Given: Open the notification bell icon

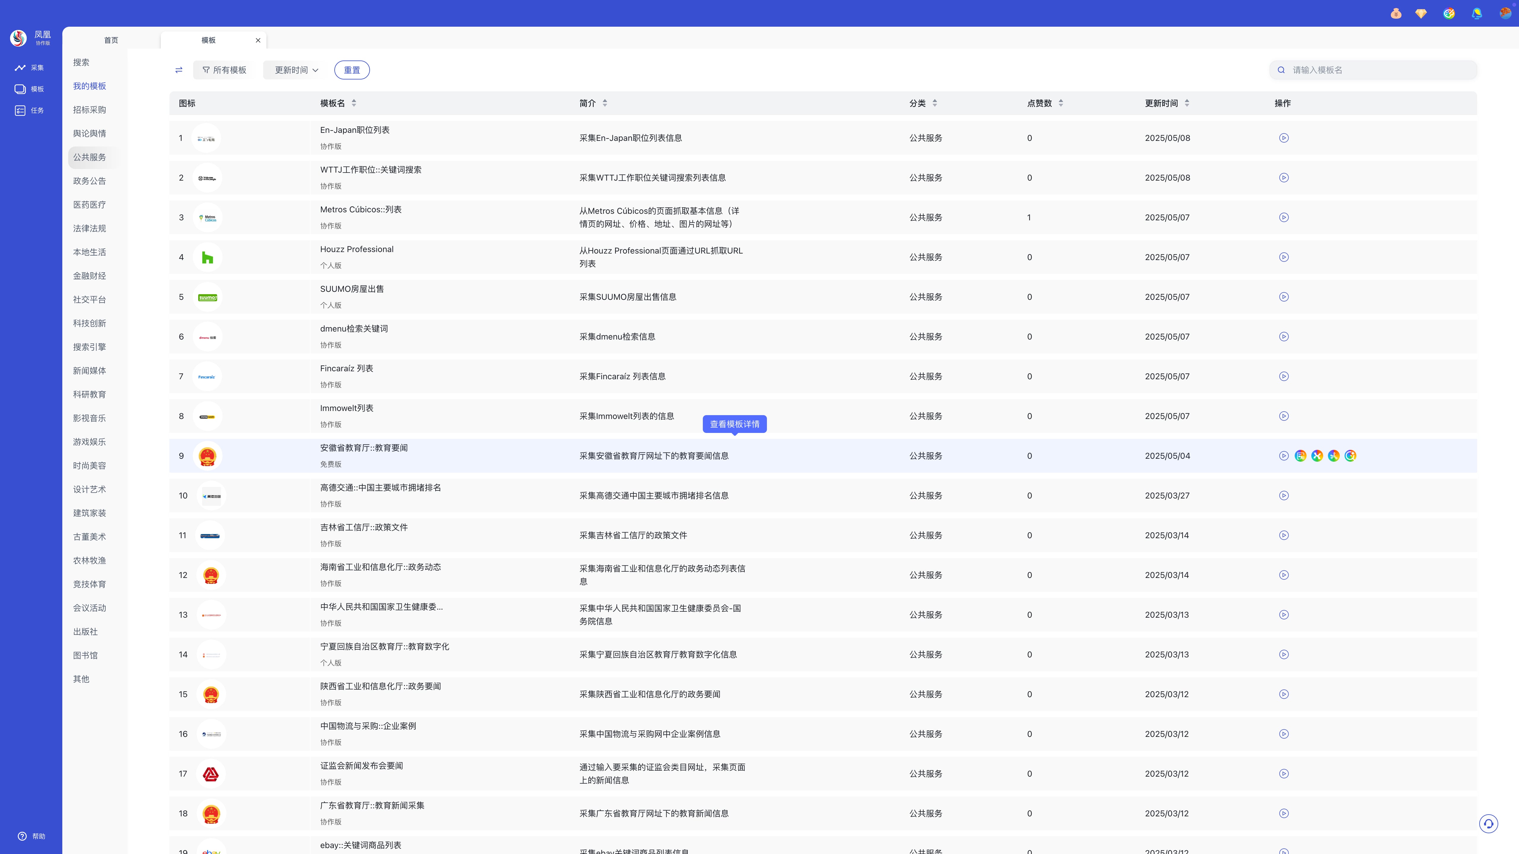Looking at the screenshot, I should click(1477, 14).
